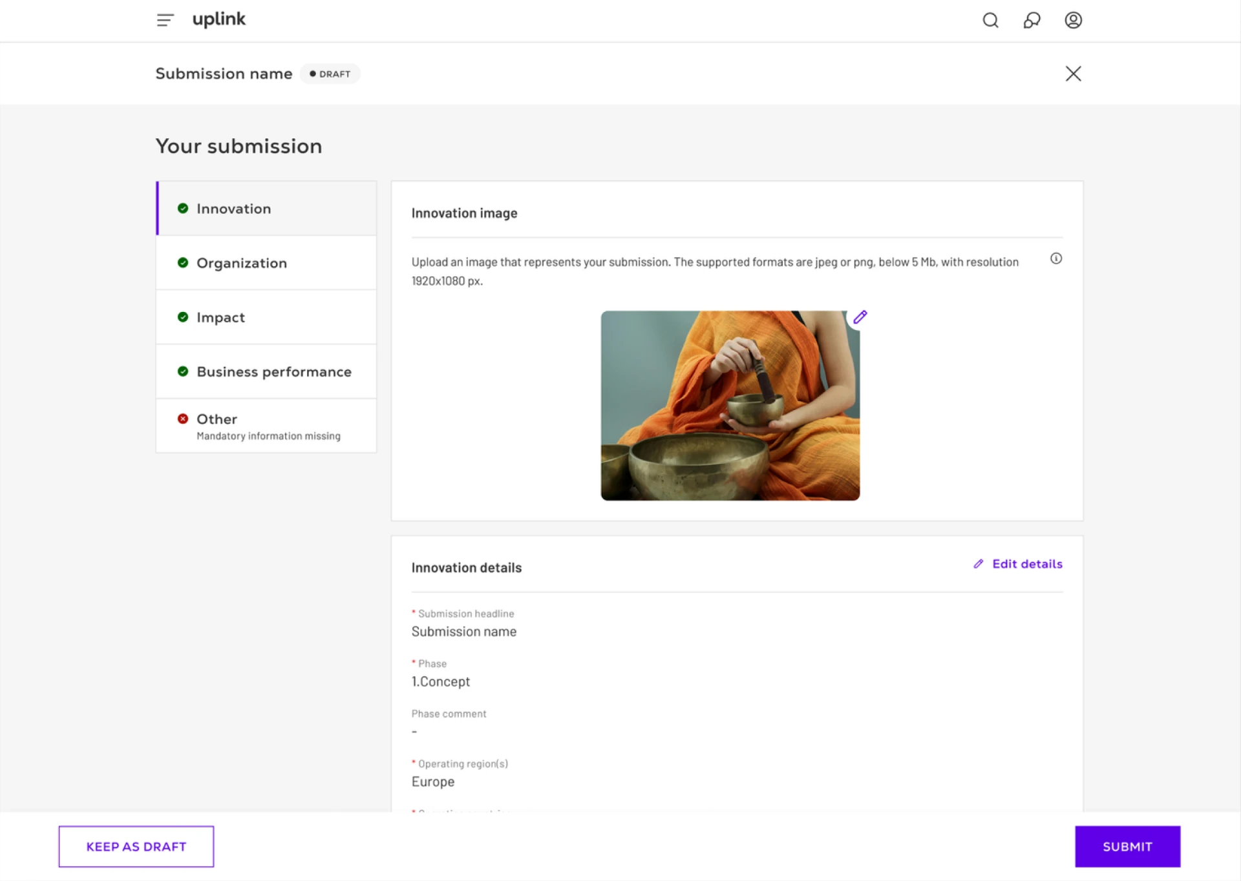Click the 'Your submission' heading
The height and width of the screenshot is (881, 1241).
pyautogui.click(x=239, y=146)
